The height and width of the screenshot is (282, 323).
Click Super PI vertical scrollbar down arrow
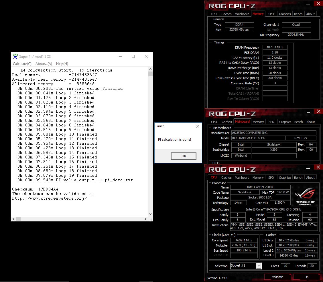(x=150, y=214)
